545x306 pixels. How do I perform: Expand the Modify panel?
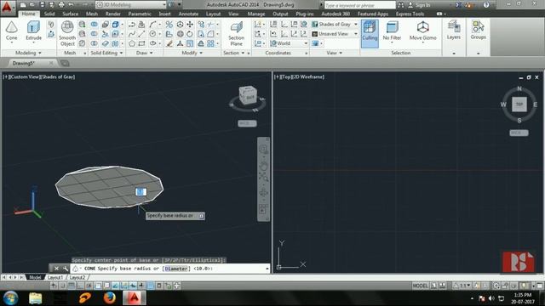(x=192, y=53)
